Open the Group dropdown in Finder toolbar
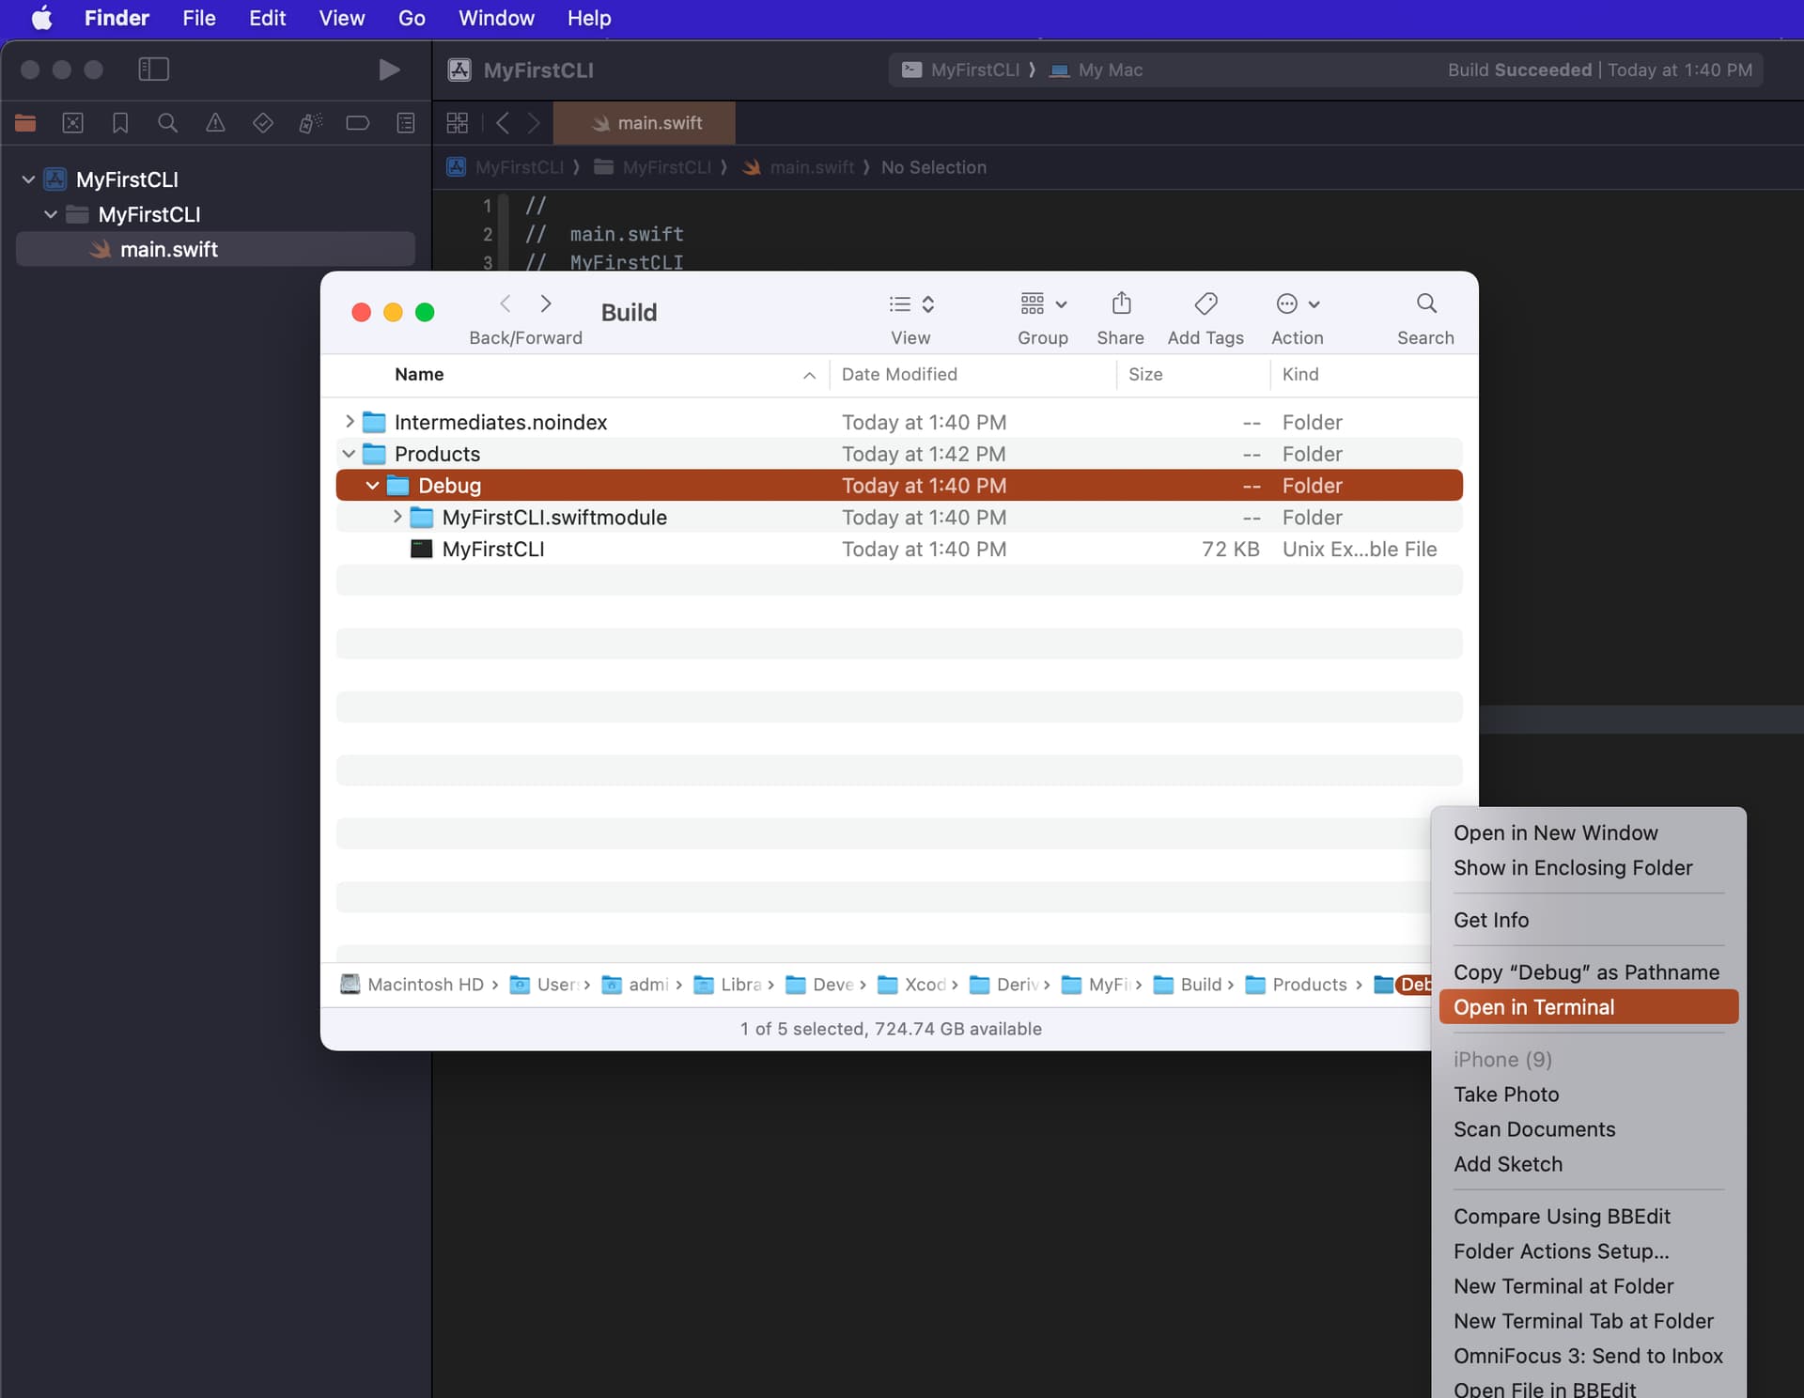The height and width of the screenshot is (1398, 1804). pos(1043,303)
